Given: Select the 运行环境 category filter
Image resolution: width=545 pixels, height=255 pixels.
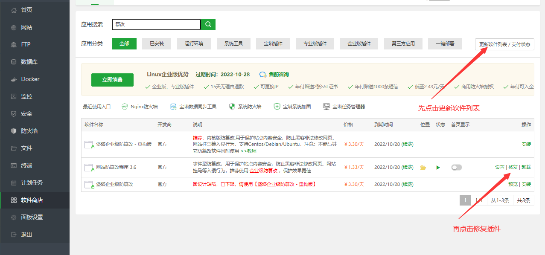Looking at the screenshot, I should click(x=194, y=43).
